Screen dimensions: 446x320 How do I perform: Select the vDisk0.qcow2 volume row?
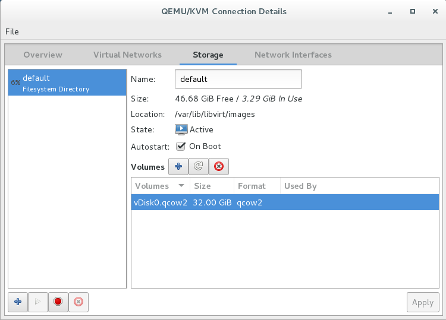[x=285, y=202]
